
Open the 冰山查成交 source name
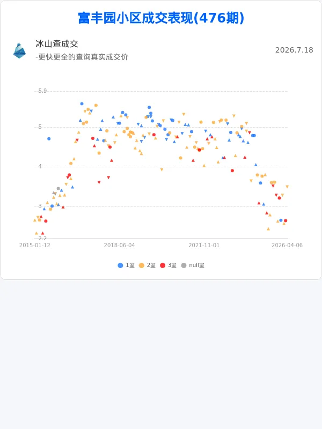[x=57, y=44]
